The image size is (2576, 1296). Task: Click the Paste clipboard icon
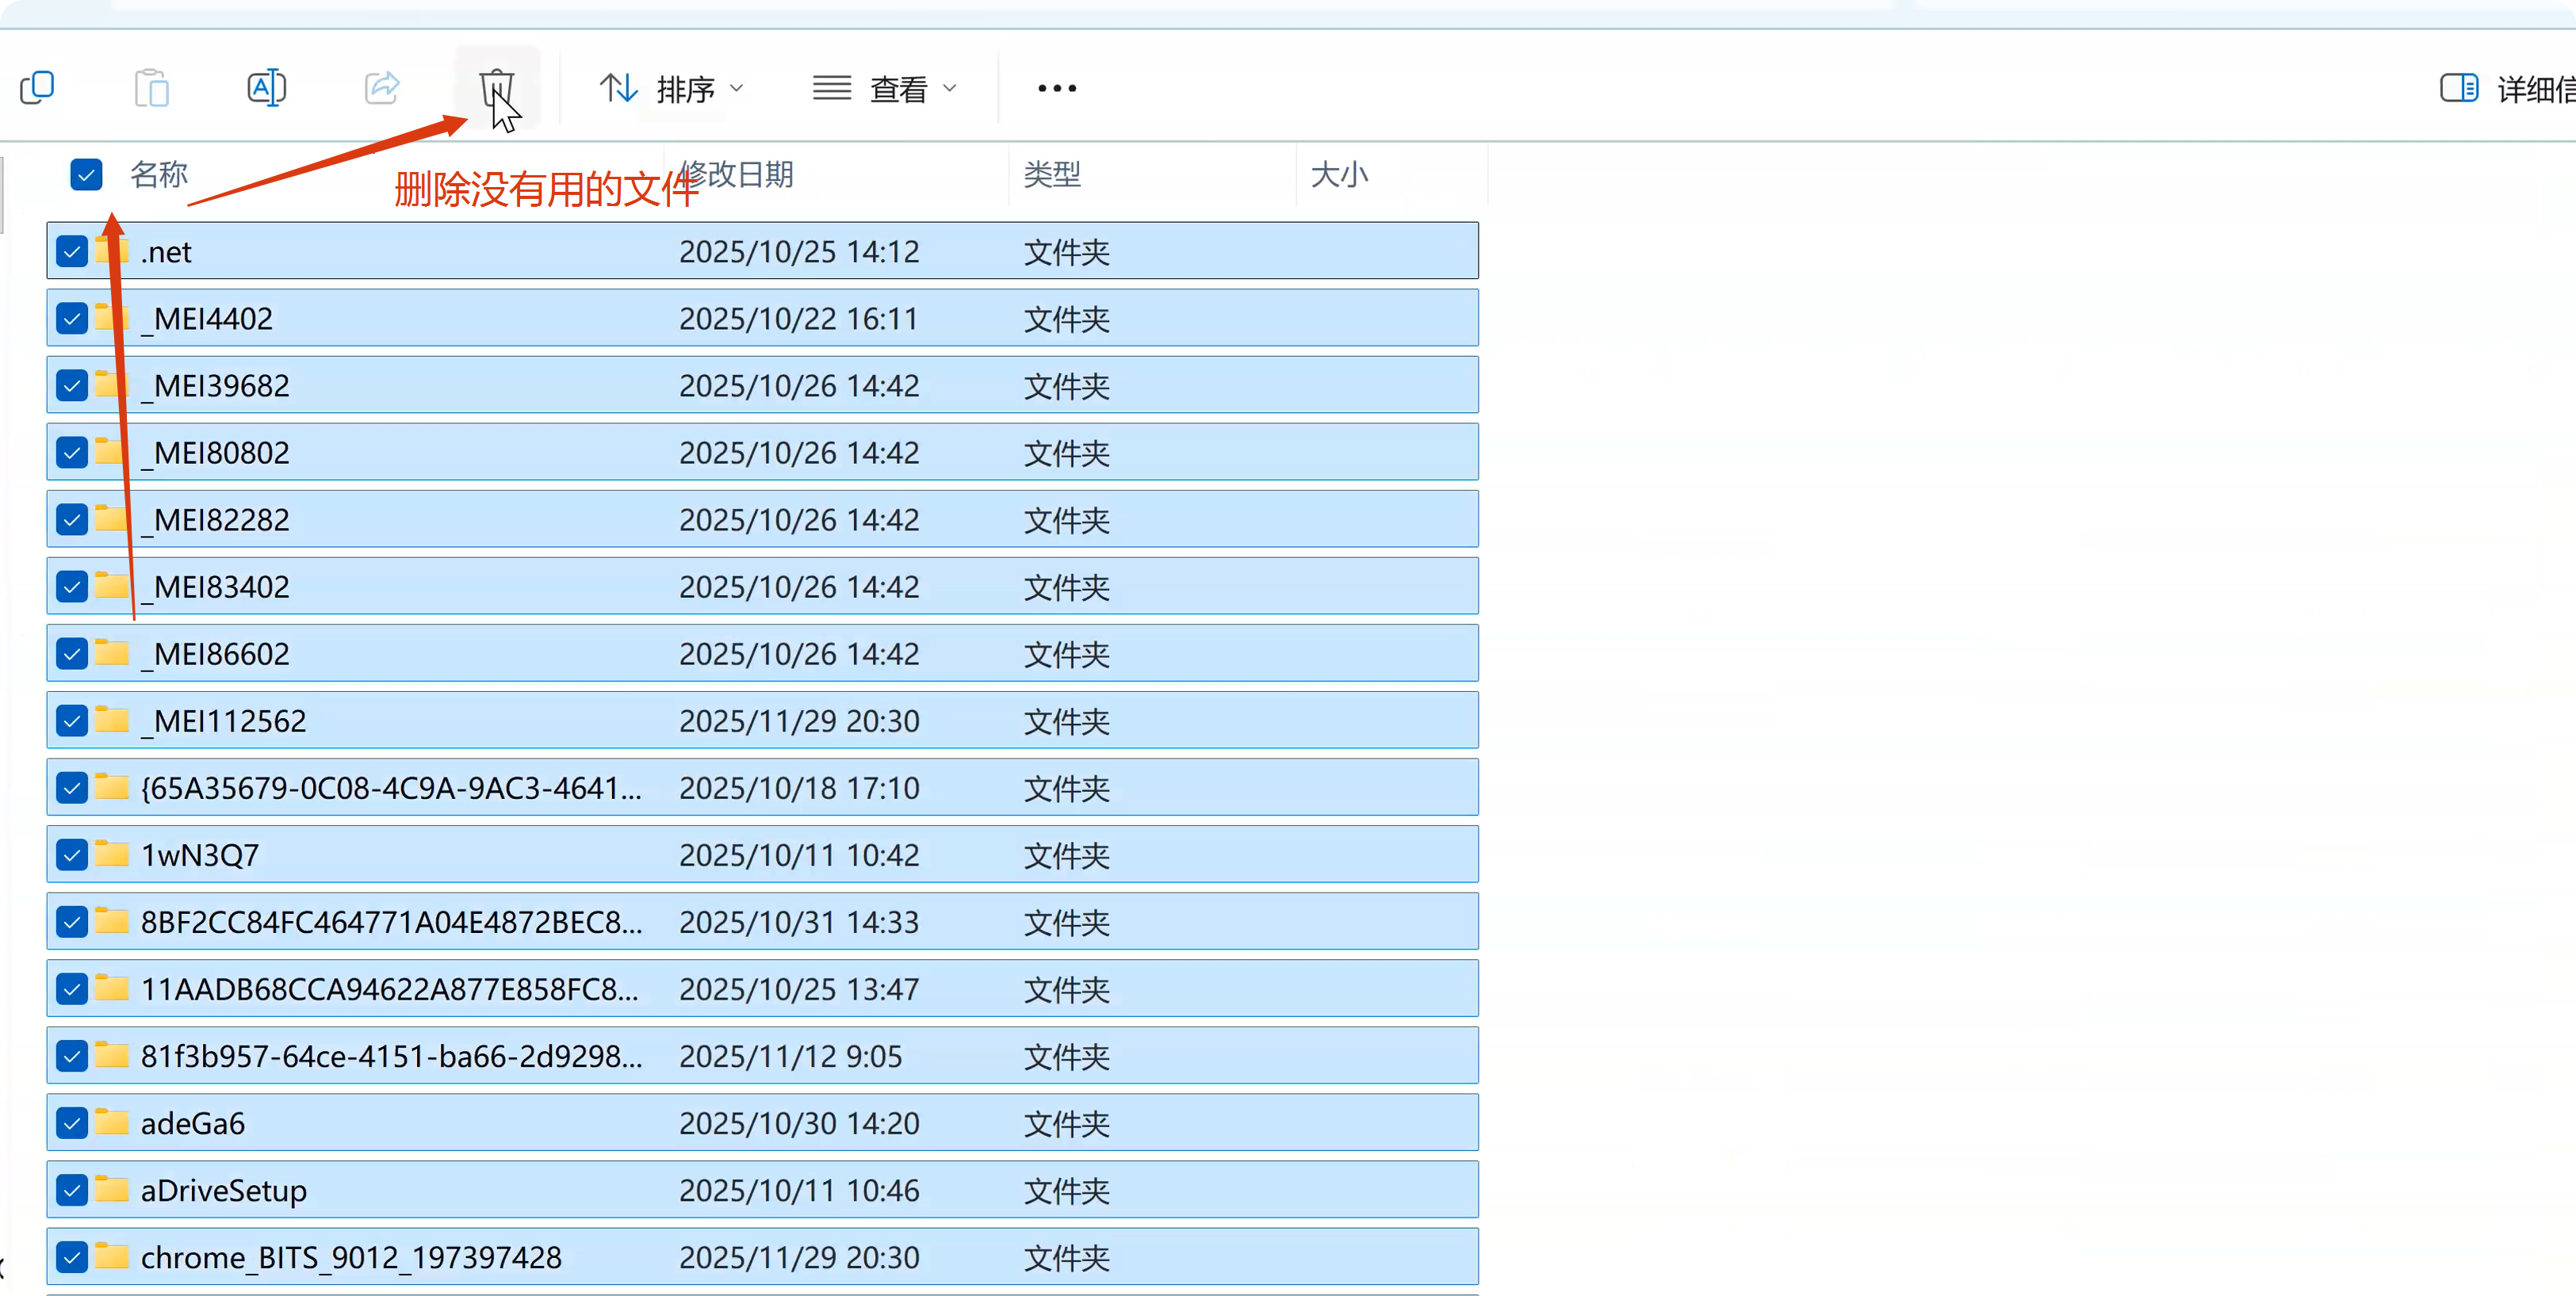[152, 88]
